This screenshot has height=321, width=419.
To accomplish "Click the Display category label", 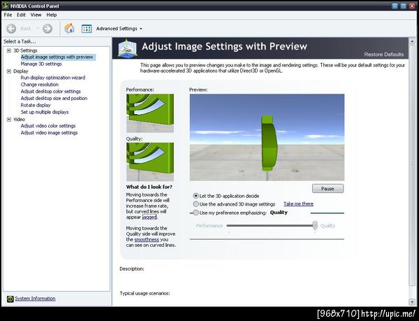I will pyautogui.click(x=21, y=71).
